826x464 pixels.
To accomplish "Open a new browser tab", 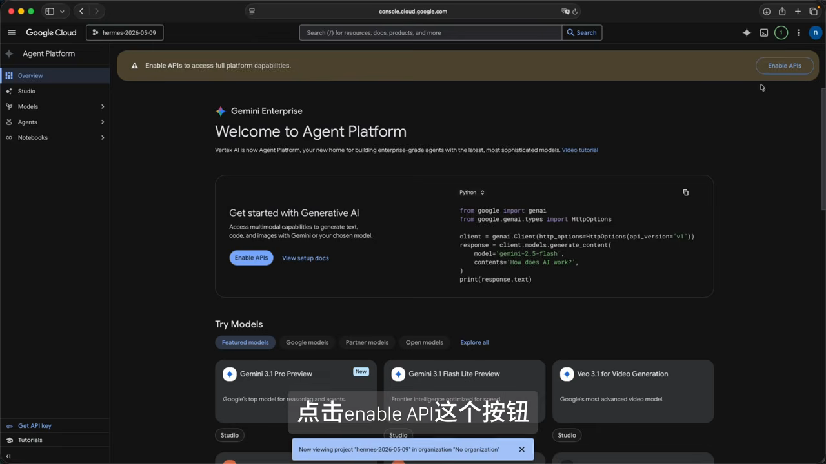I will (x=798, y=11).
